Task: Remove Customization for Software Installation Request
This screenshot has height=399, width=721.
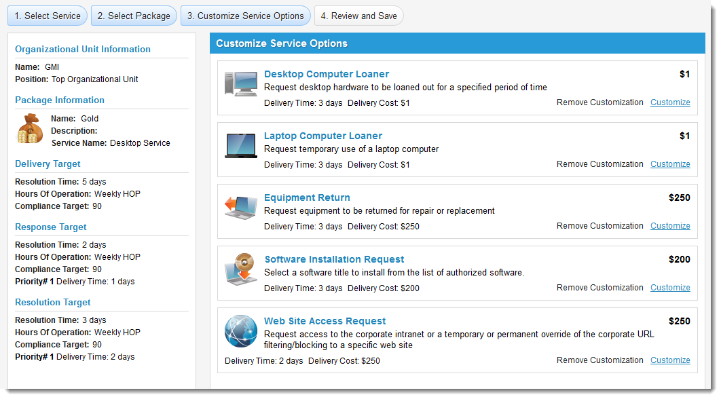Action: coord(599,288)
